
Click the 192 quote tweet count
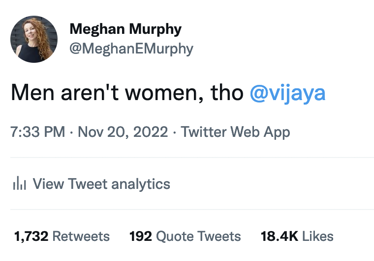140,236
